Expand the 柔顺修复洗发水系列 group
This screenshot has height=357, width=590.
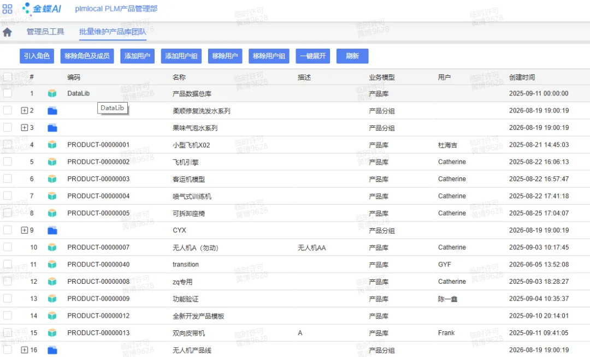pyautogui.click(x=25, y=110)
